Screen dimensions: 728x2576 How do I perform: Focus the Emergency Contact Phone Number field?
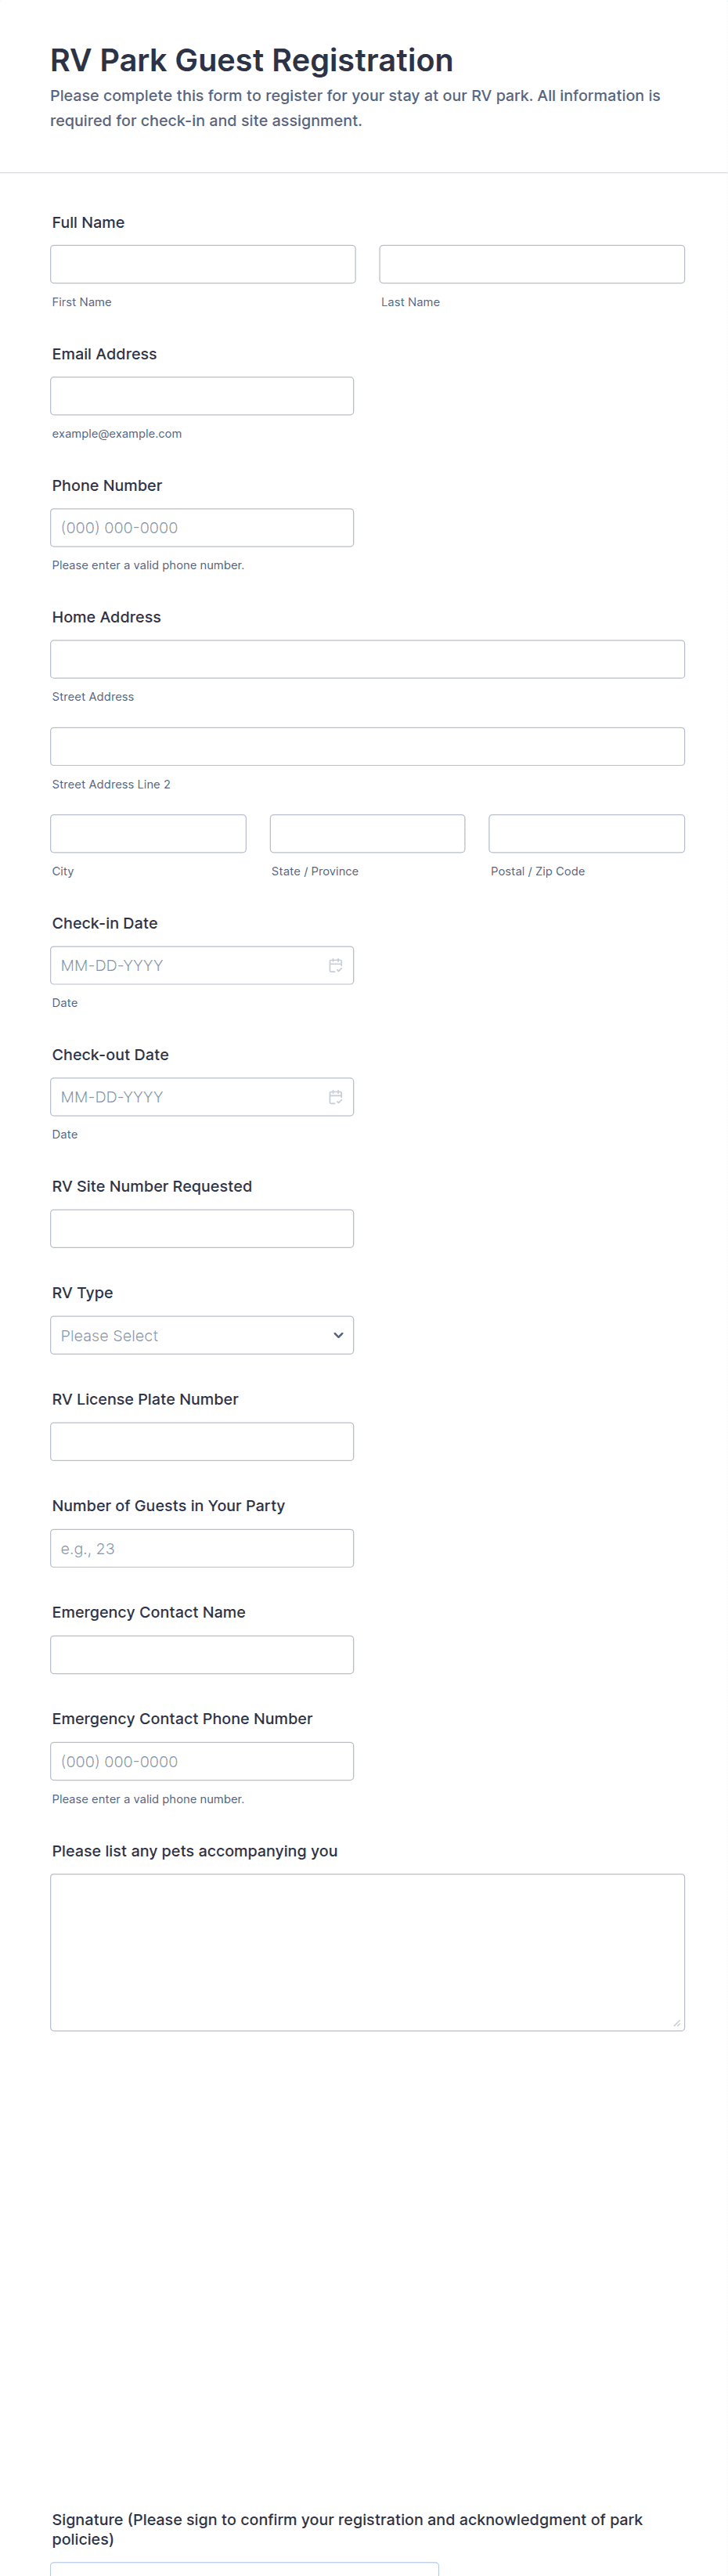(x=202, y=1761)
